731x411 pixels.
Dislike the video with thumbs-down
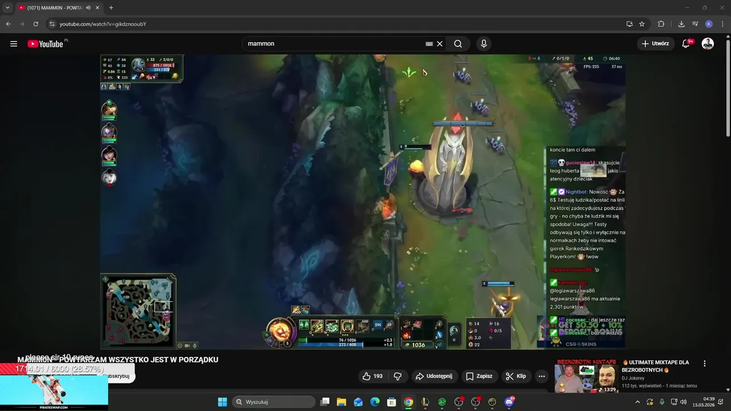click(397, 376)
